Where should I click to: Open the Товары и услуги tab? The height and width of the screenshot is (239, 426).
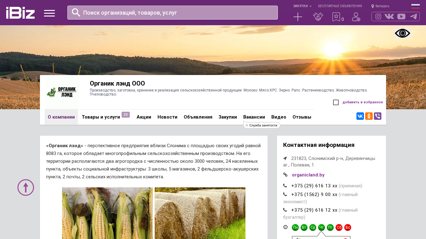(x=101, y=117)
